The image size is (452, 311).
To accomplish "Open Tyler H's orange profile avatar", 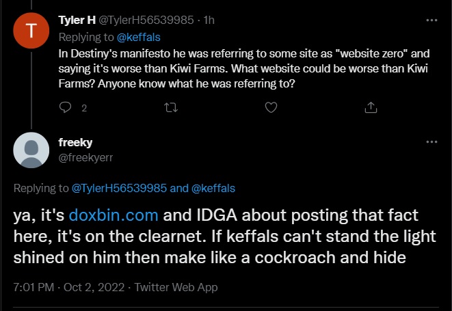I will tap(31, 31).
